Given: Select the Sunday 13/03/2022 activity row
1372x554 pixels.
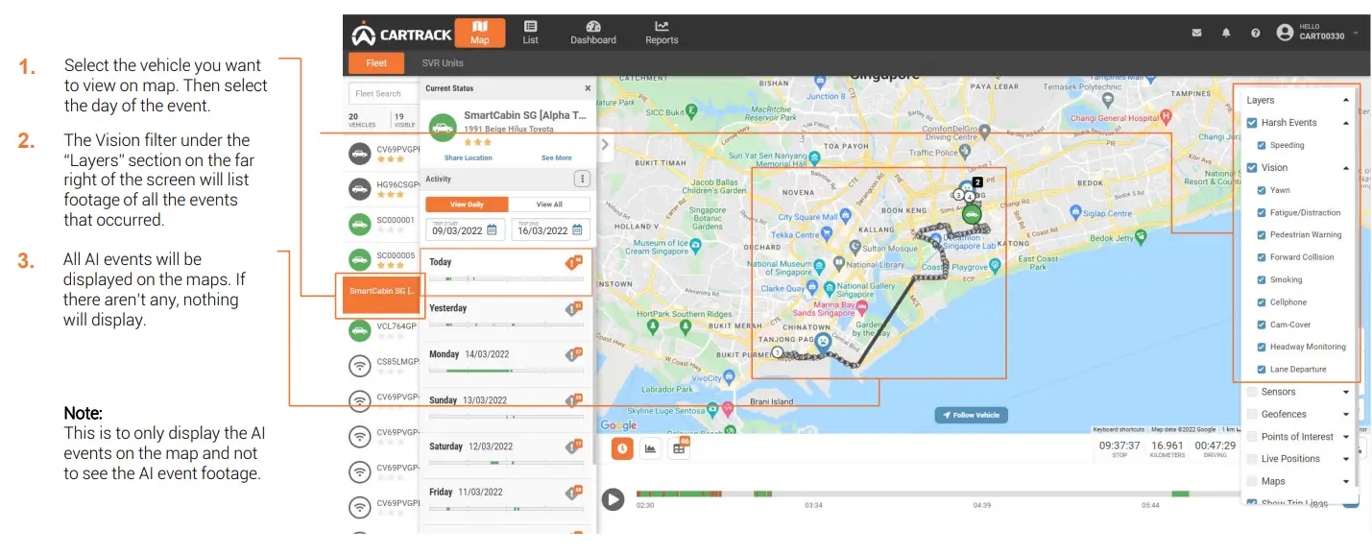Looking at the screenshot, I should tap(507, 410).
